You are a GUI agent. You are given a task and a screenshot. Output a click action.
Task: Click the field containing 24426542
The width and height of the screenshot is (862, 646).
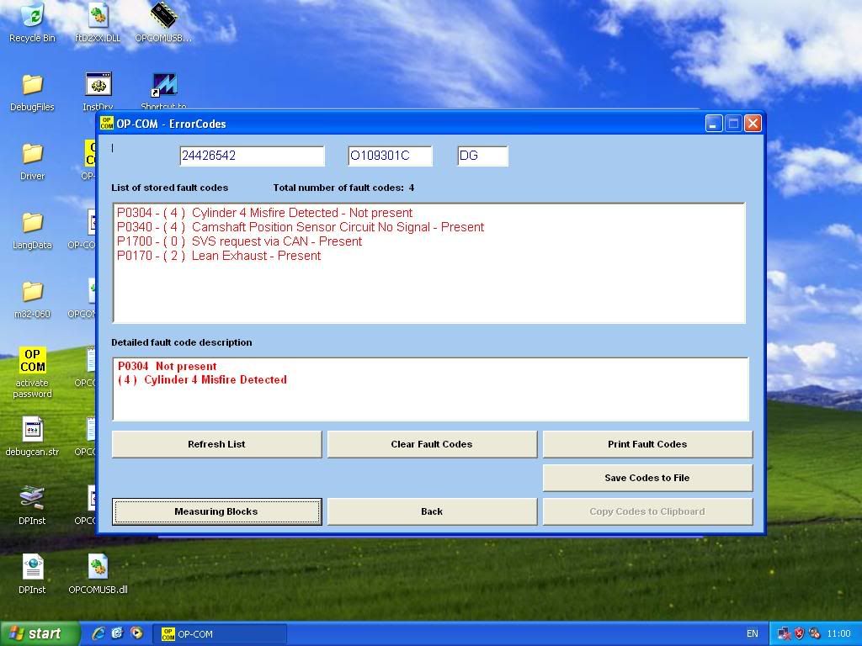(252, 156)
